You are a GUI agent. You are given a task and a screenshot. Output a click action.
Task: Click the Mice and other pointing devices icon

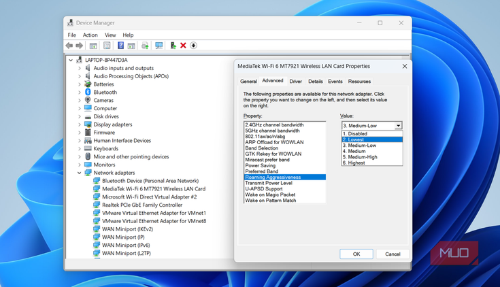pyautogui.click(x=88, y=156)
